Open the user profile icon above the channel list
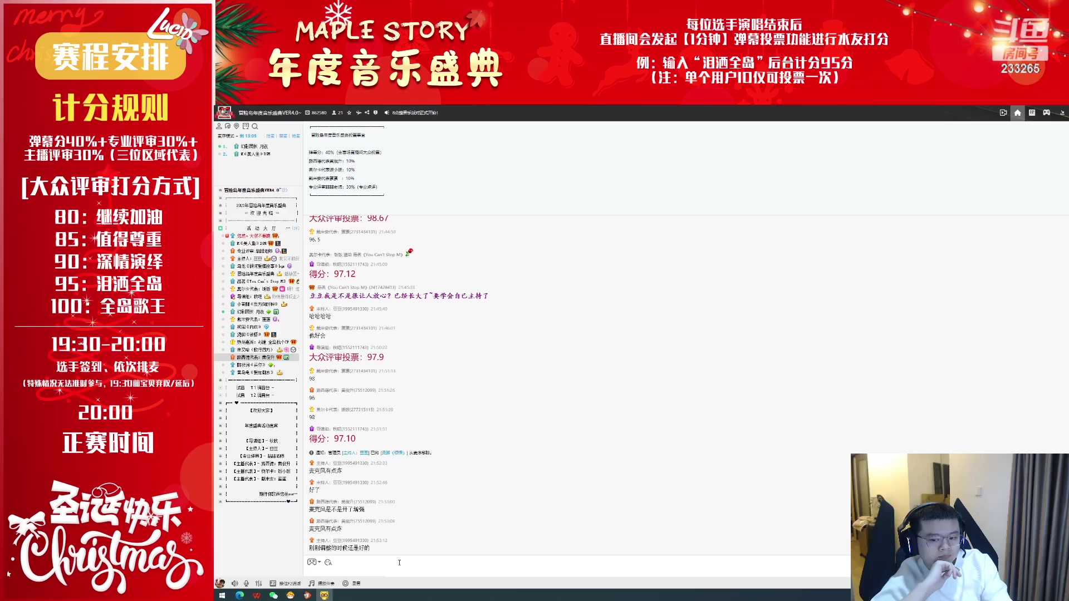Screen dimensions: 1069x601 [219, 126]
